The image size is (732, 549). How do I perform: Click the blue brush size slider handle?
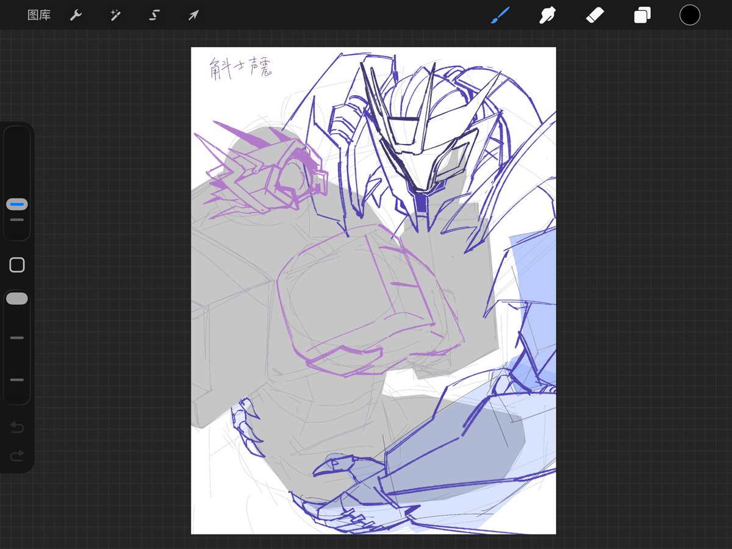17,204
